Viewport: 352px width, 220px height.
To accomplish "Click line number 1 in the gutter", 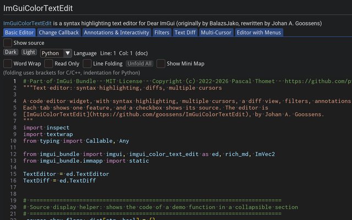I will tap(15, 81).
